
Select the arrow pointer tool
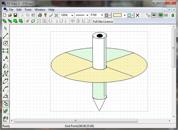pyautogui.click(x=5, y=28)
